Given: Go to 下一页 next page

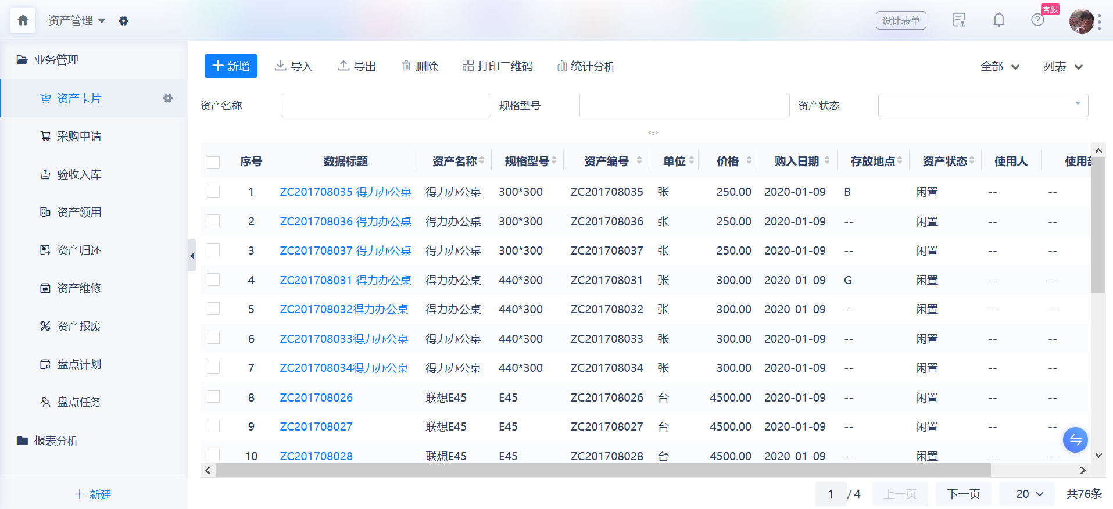Looking at the screenshot, I should (963, 494).
